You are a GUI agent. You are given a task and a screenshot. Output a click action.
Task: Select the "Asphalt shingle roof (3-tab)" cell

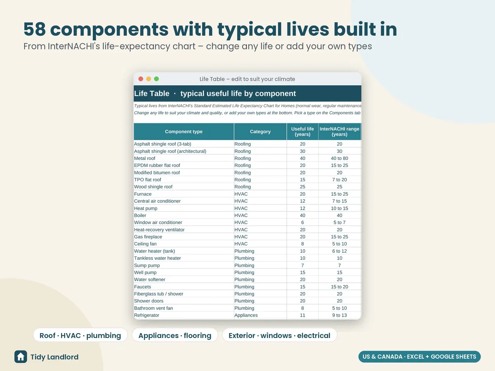pos(184,144)
